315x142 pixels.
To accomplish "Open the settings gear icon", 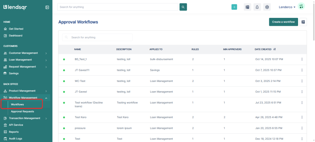I will (x=267, y=7).
